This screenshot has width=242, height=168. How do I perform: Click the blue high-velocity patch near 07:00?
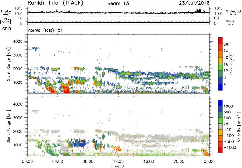click(x=79, y=143)
